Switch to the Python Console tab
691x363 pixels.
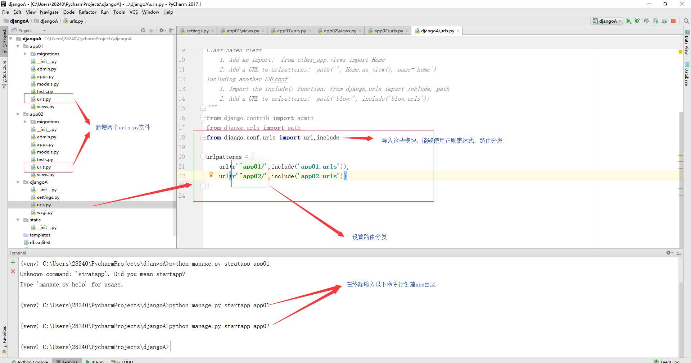[x=30, y=361]
